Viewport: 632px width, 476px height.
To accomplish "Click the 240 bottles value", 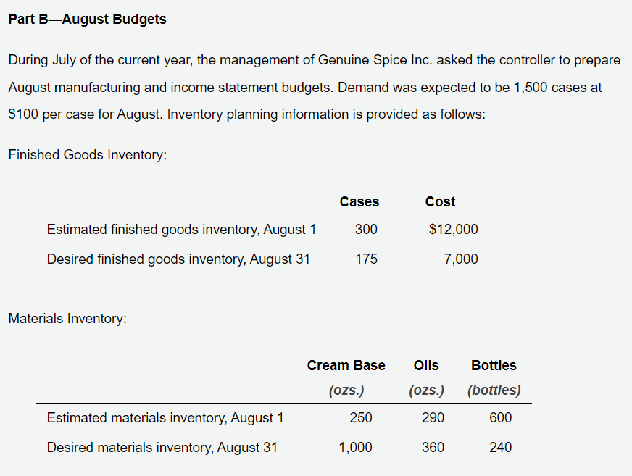I will point(501,448).
